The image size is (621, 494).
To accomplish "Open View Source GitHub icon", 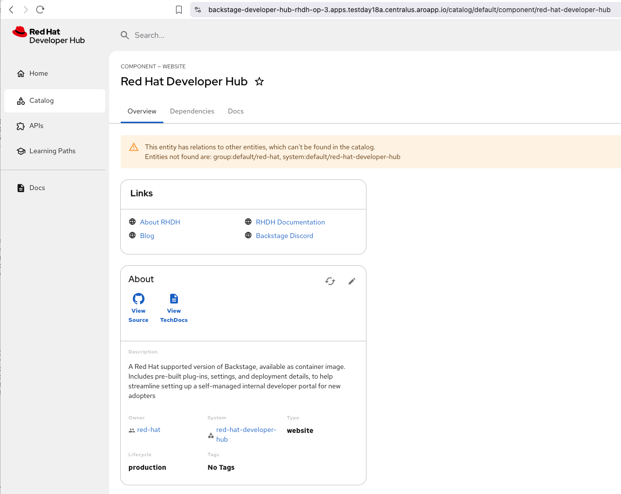I will 139,299.
